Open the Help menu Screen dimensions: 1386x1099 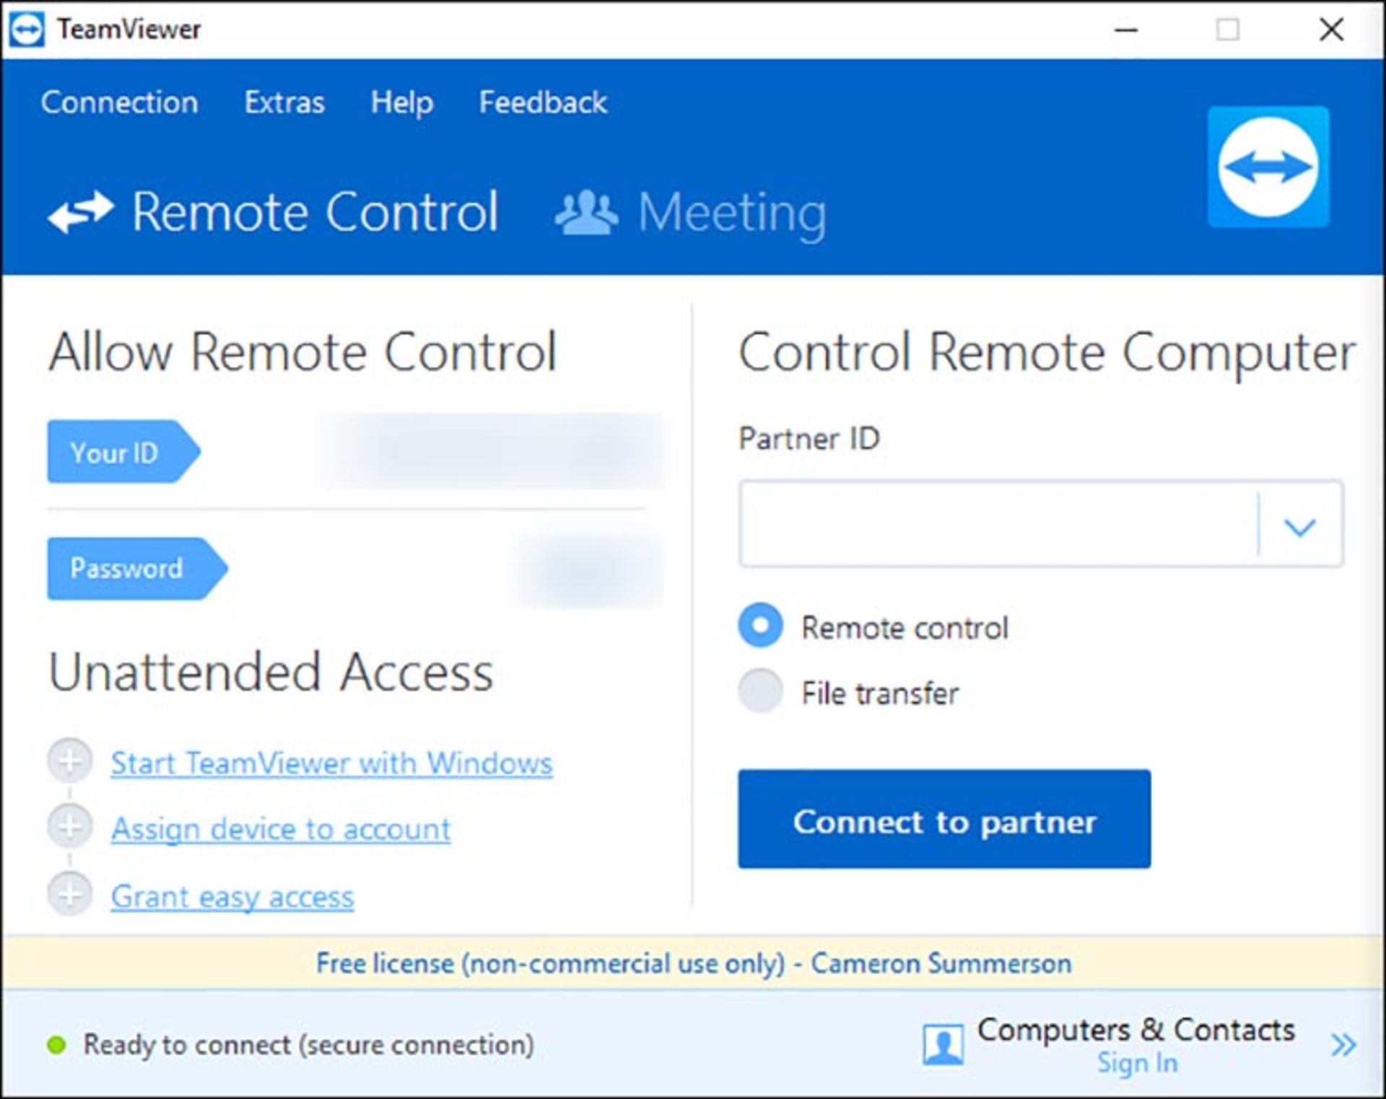click(x=401, y=102)
